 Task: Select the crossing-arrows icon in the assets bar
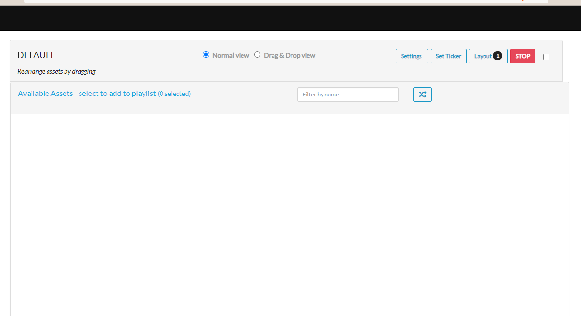(422, 95)
